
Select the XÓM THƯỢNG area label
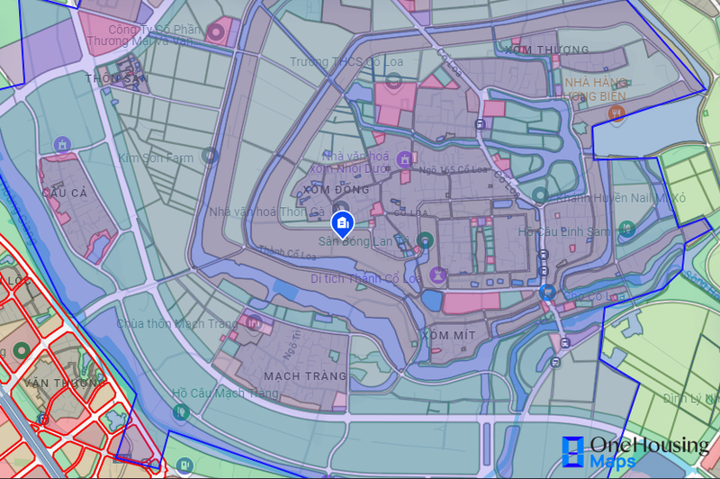547,50
